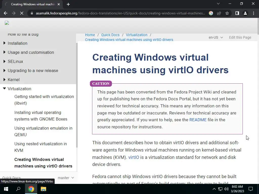Open the tab search chevron
The height and width of the screenshot is (194, 259).
pos(218,4)
